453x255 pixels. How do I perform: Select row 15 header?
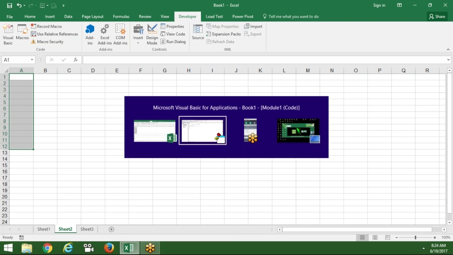coord(5,165)
